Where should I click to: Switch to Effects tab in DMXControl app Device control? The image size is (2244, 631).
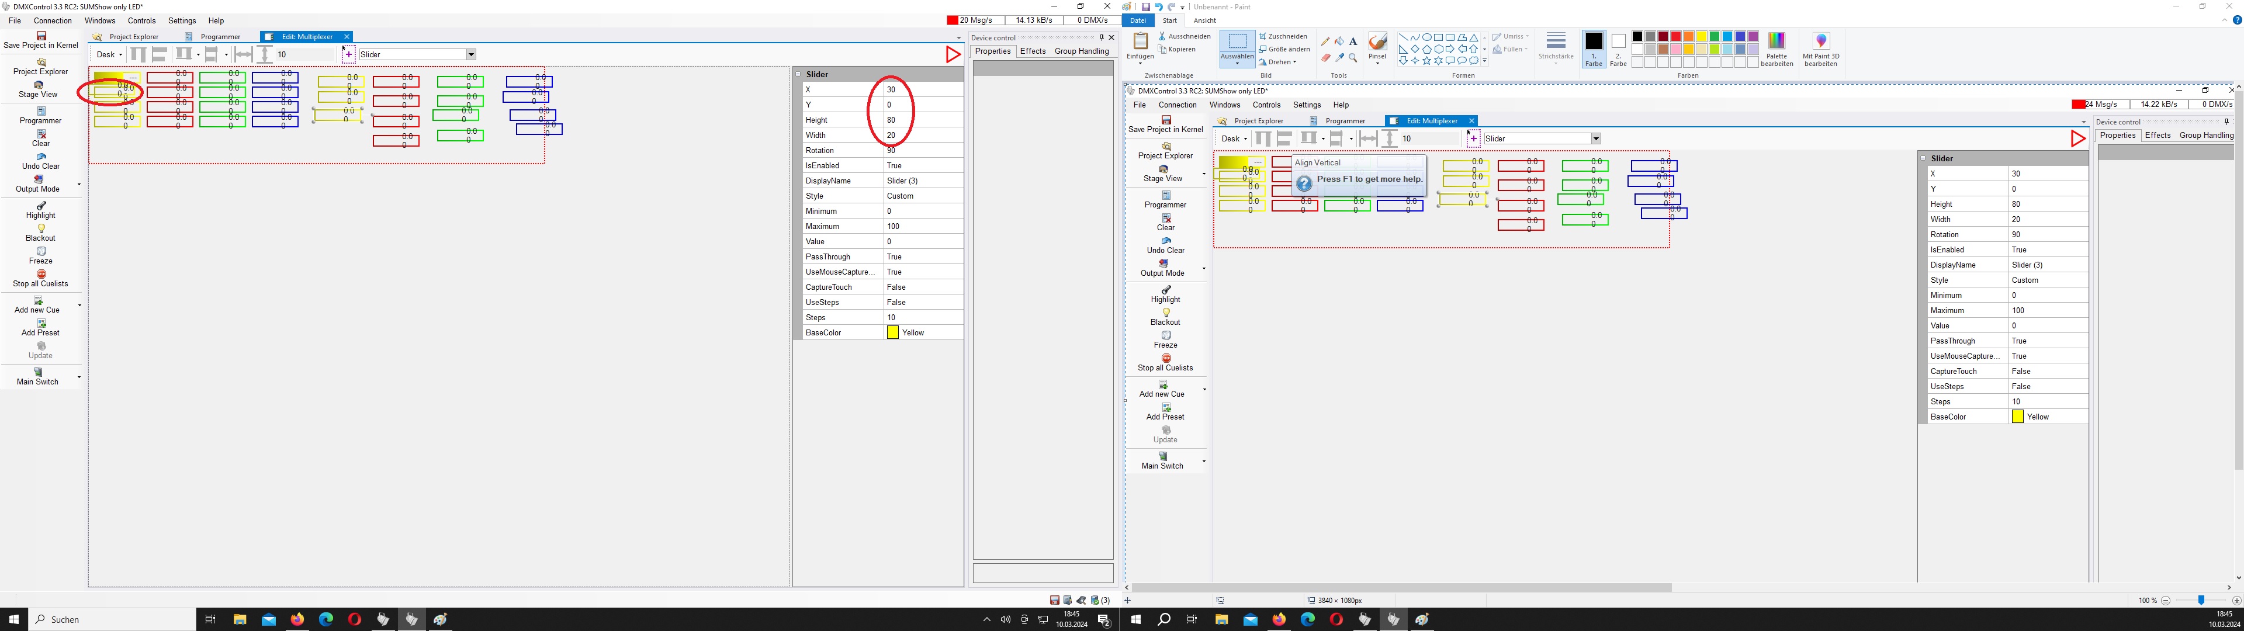(x=1032, y=51)
